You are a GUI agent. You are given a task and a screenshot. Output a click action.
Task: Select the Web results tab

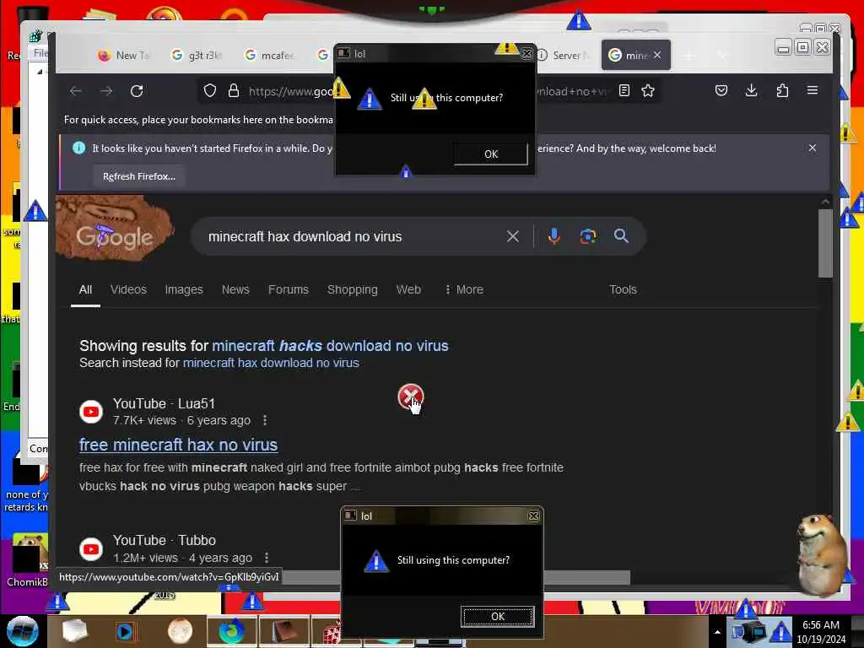408,290
